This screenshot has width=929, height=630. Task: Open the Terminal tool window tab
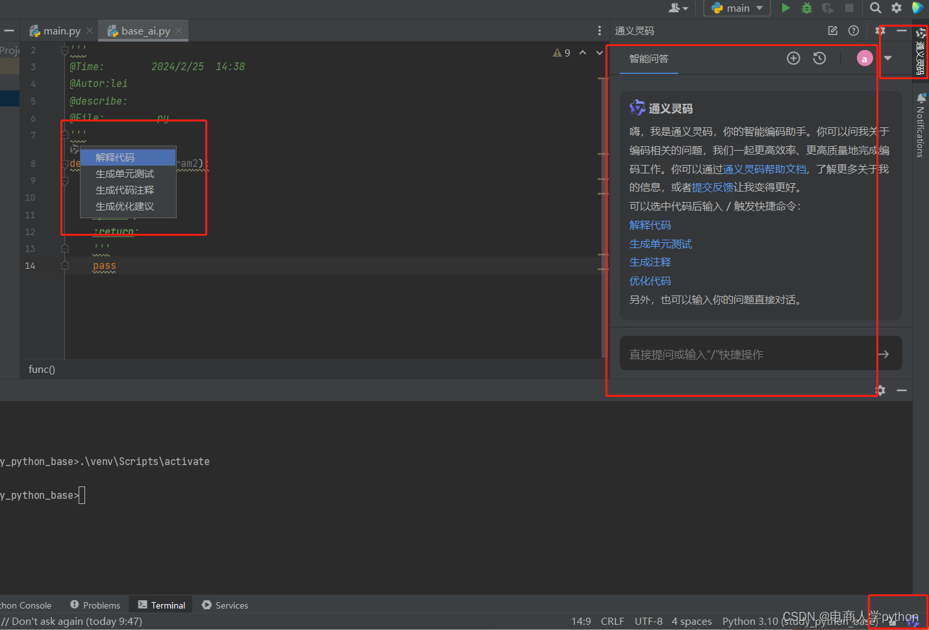[162, 605]
